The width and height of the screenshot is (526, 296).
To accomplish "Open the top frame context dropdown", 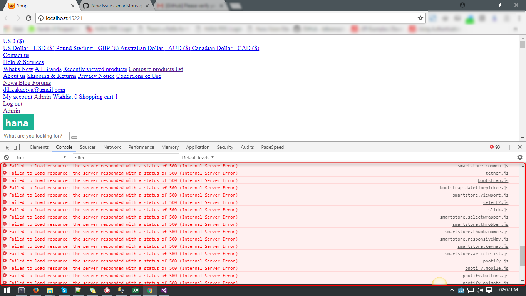I will [x=41, y=157].
